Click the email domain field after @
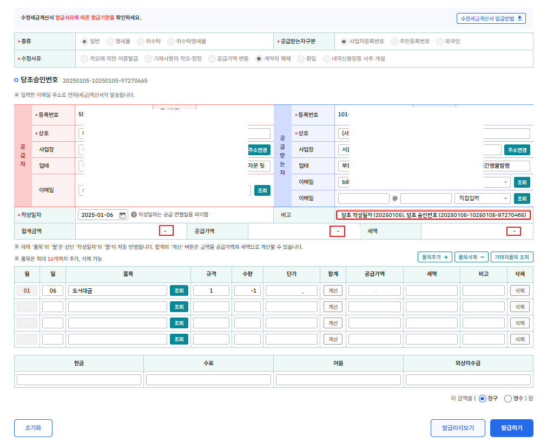 coord(426,199)
